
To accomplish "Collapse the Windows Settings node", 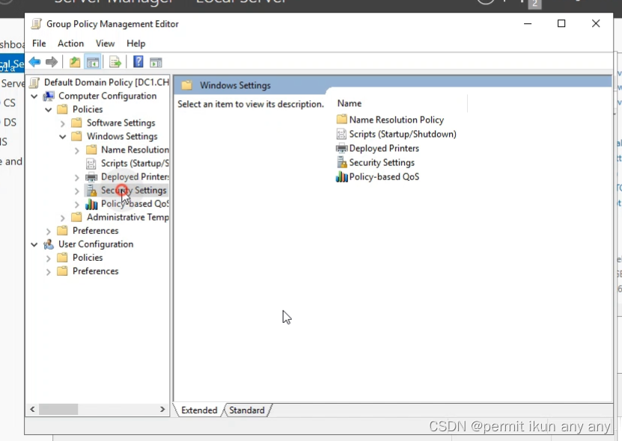I will click(x=63, y=137).
